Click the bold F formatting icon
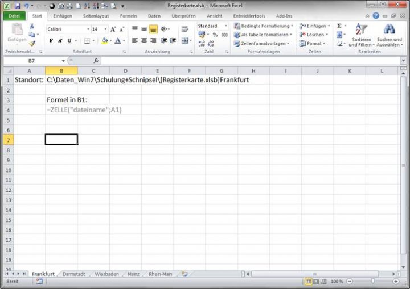410x289 pixels. (51, 41)
